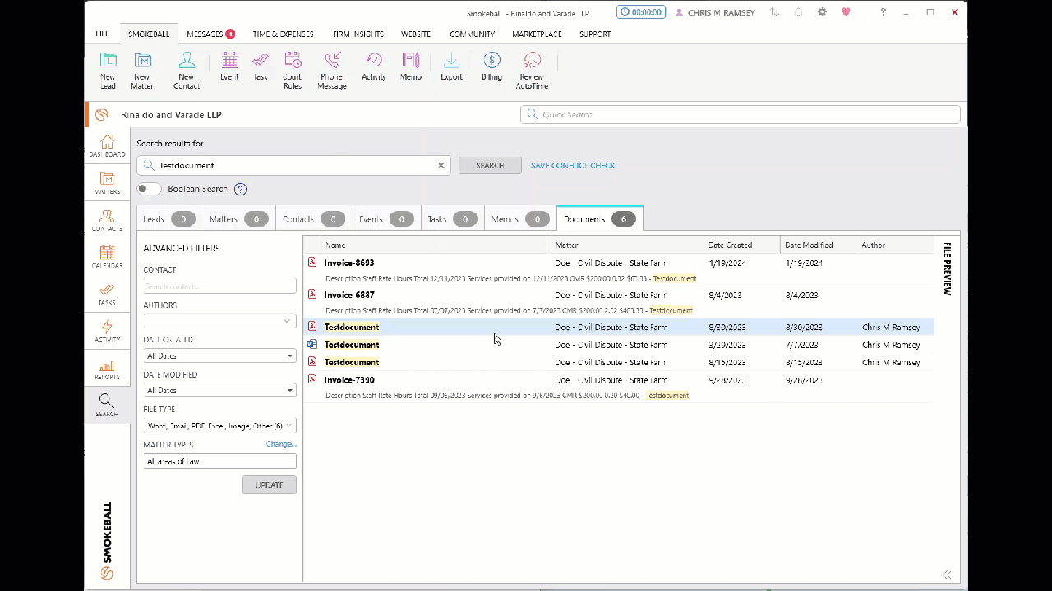1052x591 pixels.
Task: Open the File menu tab
Action: (x=102, y=34)
